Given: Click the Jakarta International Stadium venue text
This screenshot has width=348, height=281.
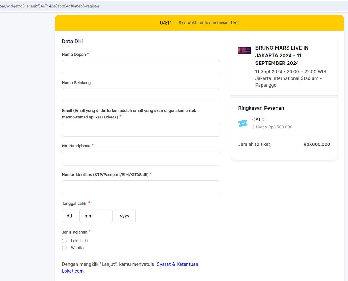Looking at the screenshot, I should coord(289,82).
